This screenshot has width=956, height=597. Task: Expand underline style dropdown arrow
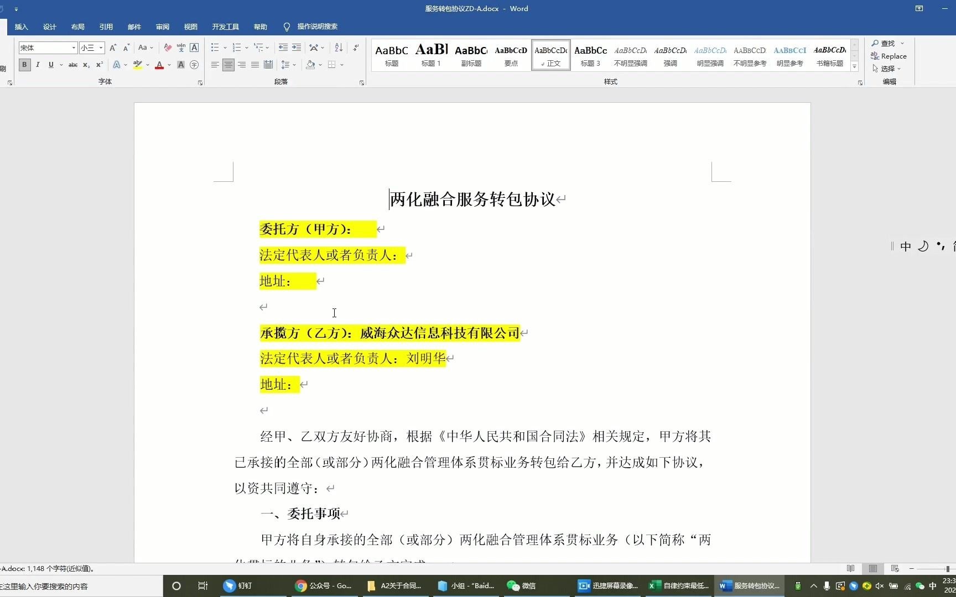coord(60,65)
